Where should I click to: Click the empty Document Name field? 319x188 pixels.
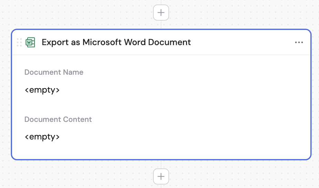point(42,90)
